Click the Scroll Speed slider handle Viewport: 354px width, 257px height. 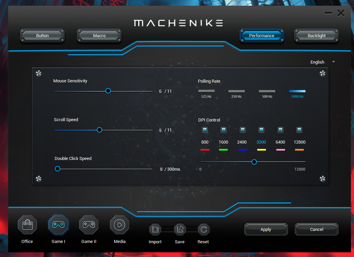tap(99, 130)
